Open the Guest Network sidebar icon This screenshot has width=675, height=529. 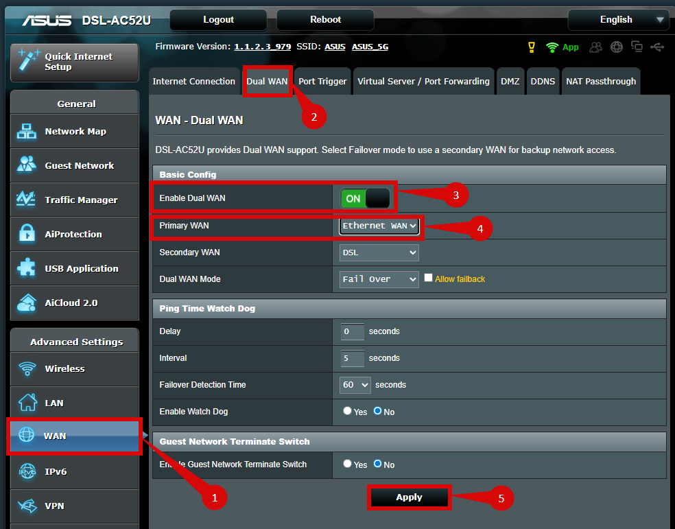click(x=27, y=166)
